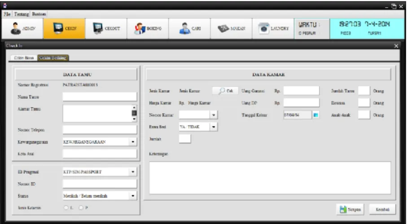Screen dimensions: 408x224
Task: Open the MAKAN food toolbar icon
Action: (231, 28)
